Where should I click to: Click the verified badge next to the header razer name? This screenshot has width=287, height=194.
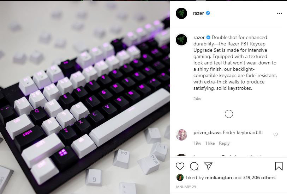tap(208, 13)
